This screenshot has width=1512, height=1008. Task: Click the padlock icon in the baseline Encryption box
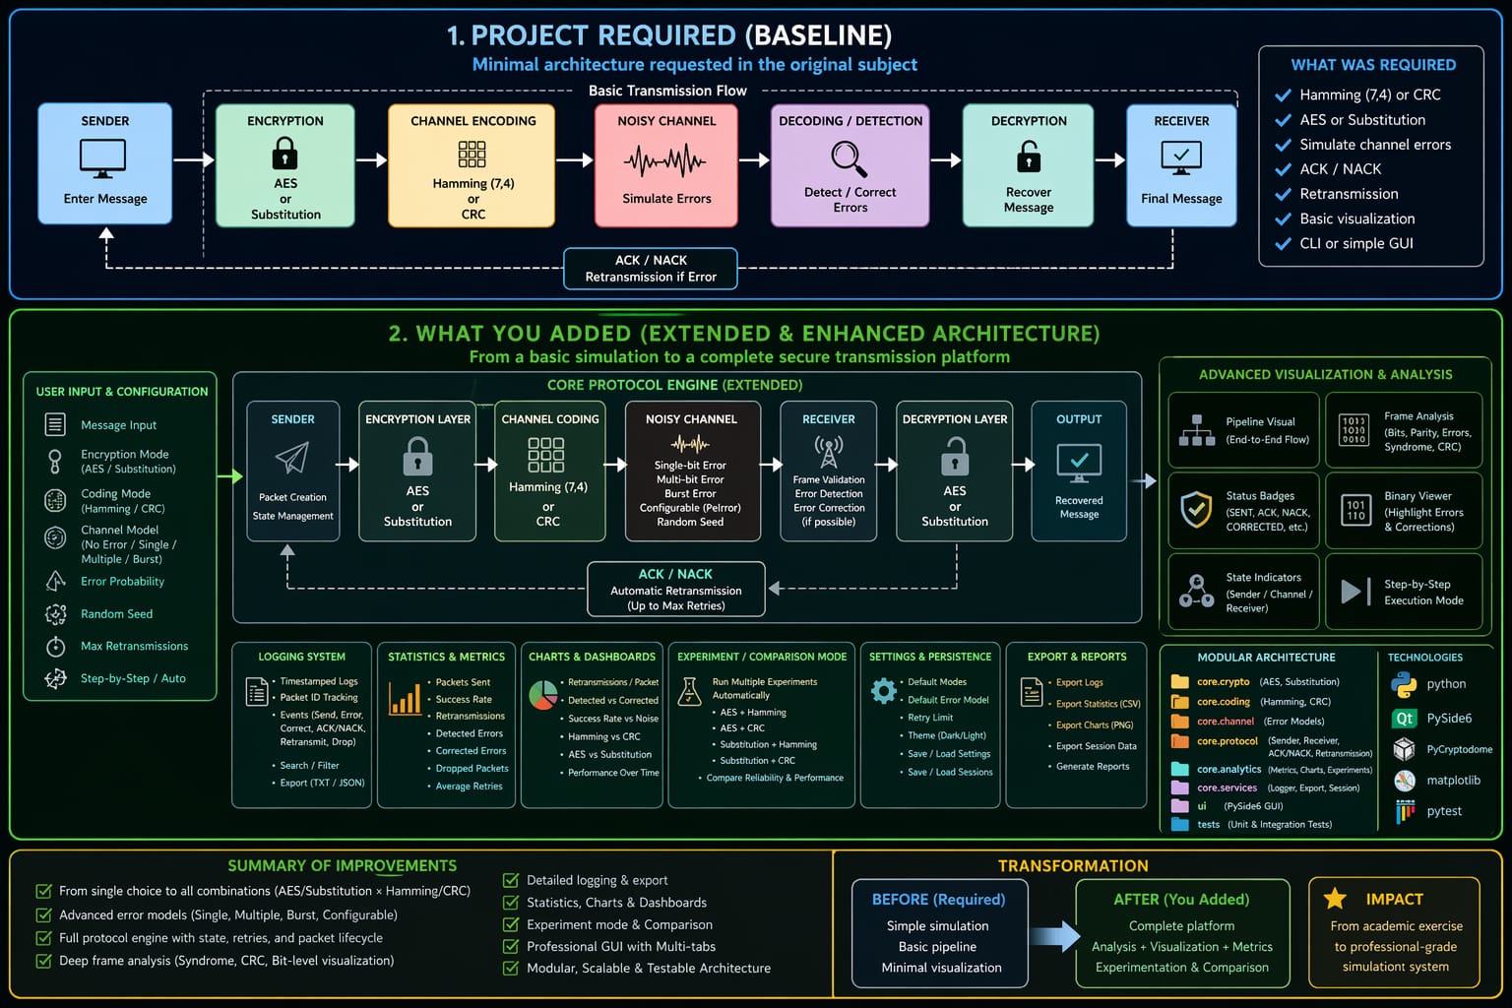coord(284,153)
